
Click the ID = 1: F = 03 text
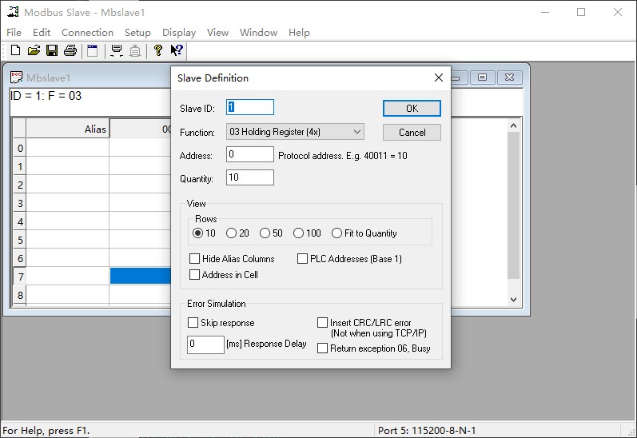[x=46, y=96]
